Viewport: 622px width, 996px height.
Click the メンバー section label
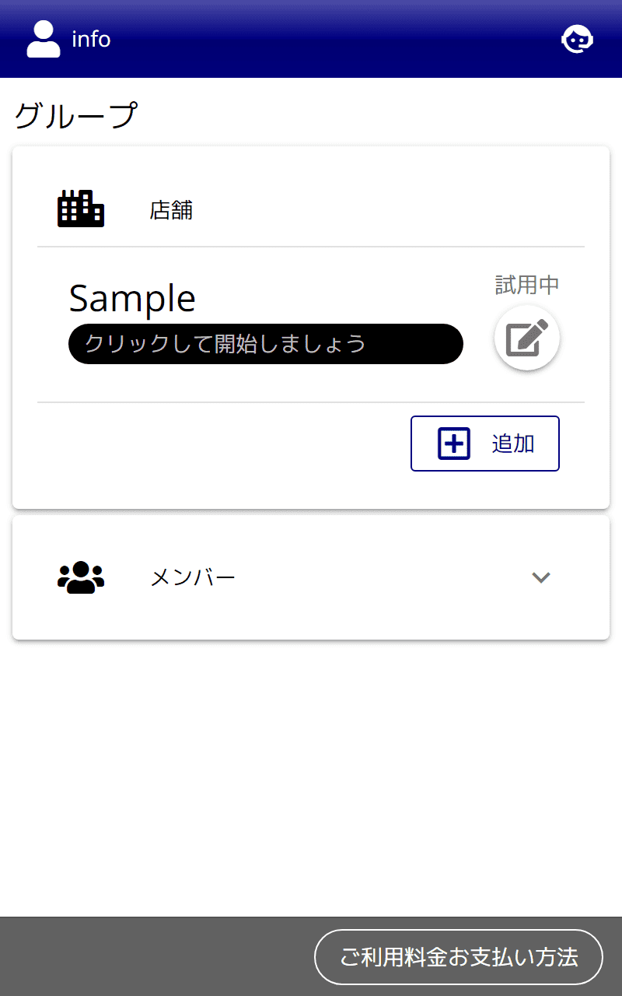pos(193,577)
